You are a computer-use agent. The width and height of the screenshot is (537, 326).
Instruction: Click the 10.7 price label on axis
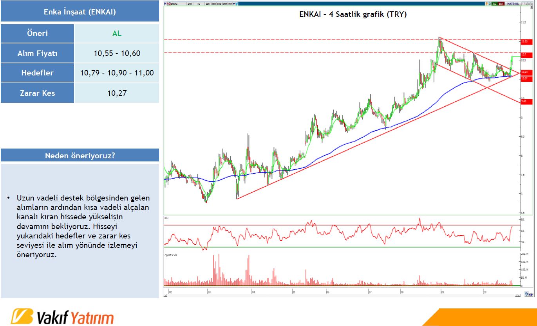point(527,55)
